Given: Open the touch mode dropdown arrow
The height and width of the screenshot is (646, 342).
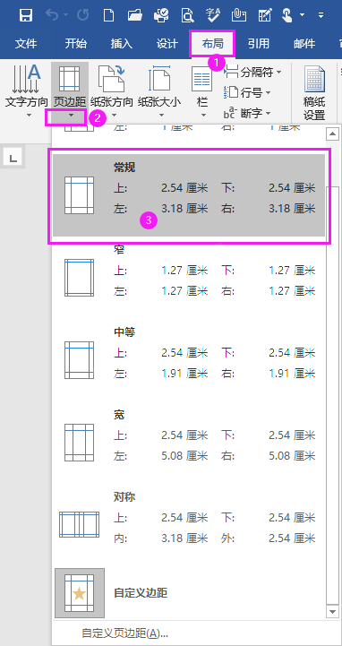Looking at the screenshot, I should tap(302, 15).
